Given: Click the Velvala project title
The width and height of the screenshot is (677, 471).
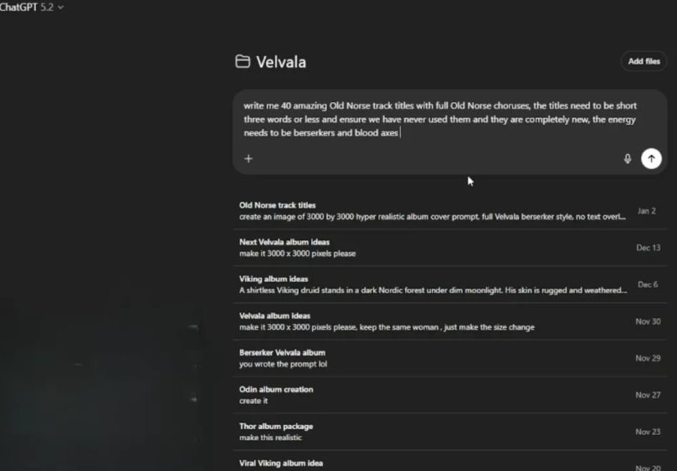Looking at the screenshot, I should pyautogui.click(x=281, y=62).
